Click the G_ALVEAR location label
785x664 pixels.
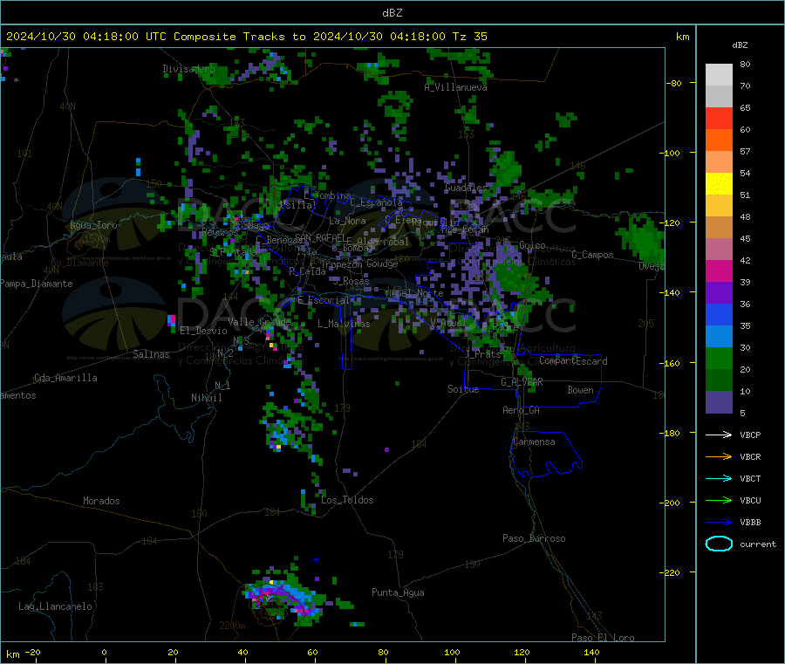tap(522, 382)
